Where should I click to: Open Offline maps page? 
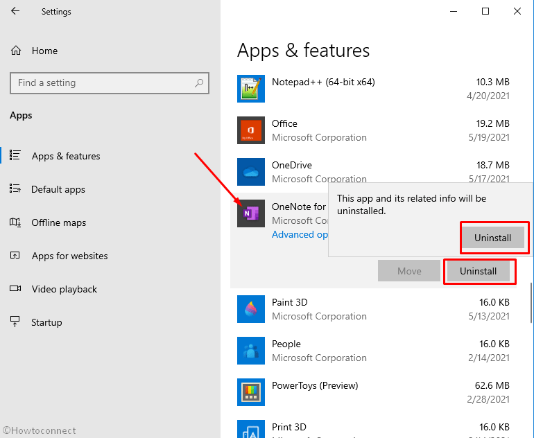58,222
